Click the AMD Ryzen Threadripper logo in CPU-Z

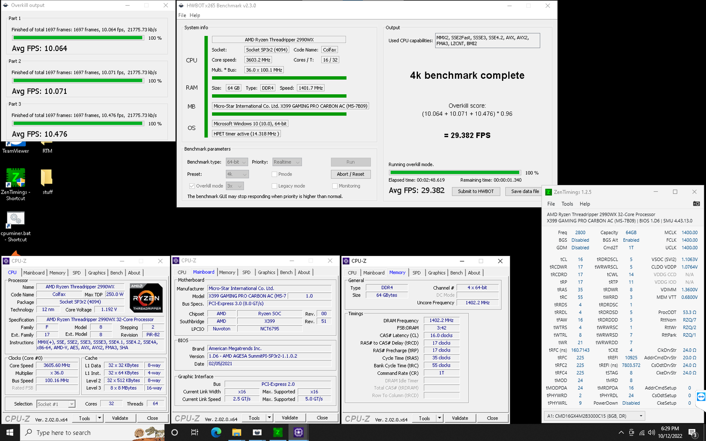[x=146, y=297]
